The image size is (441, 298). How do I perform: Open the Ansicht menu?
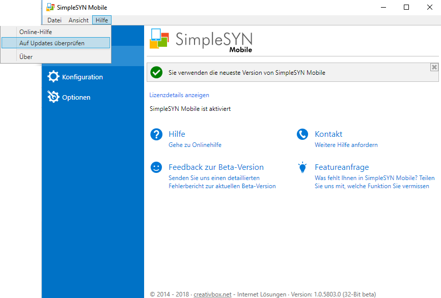(x=78, y=20)
